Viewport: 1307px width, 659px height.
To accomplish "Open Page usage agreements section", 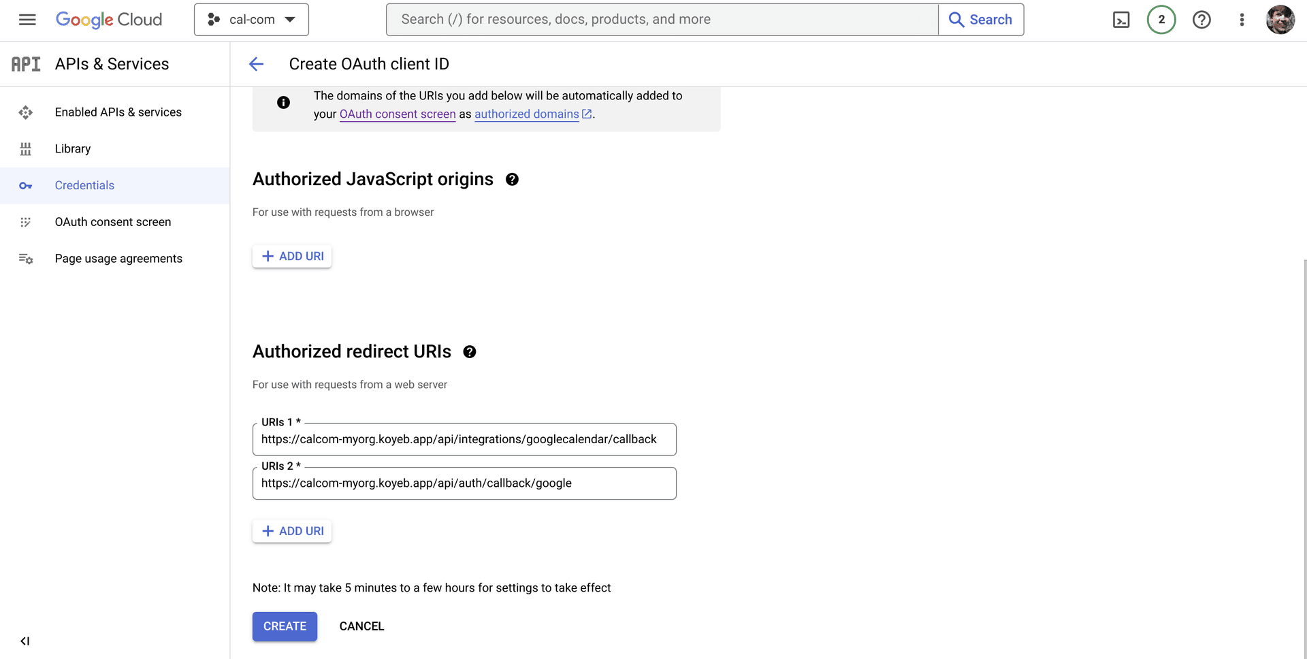I will [x=118, y=259].
